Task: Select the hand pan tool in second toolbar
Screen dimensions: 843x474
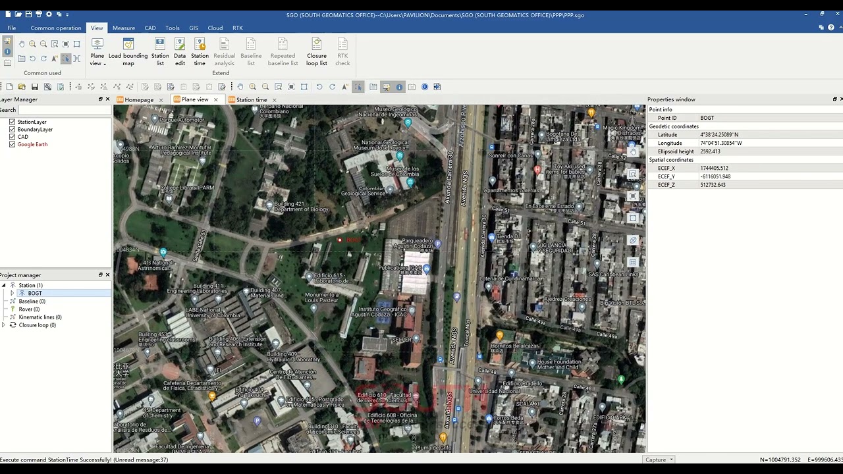Action: pyautogui.click(x=240, y=87)
